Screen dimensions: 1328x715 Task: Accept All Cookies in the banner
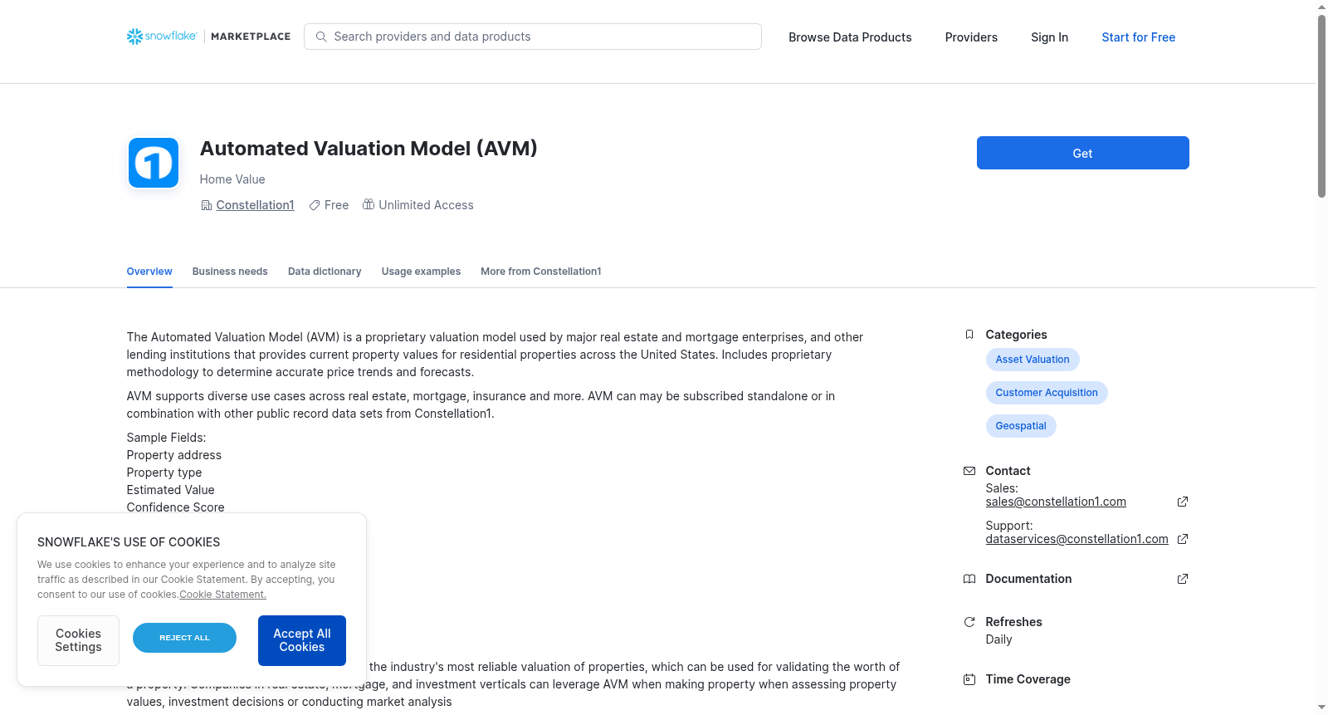pyautogui.click(x=302, y=640)
